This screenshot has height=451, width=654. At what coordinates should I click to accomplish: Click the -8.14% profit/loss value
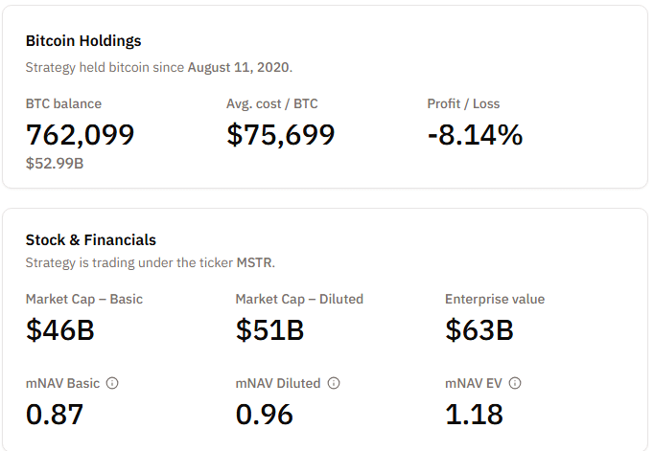coord(475,135)
